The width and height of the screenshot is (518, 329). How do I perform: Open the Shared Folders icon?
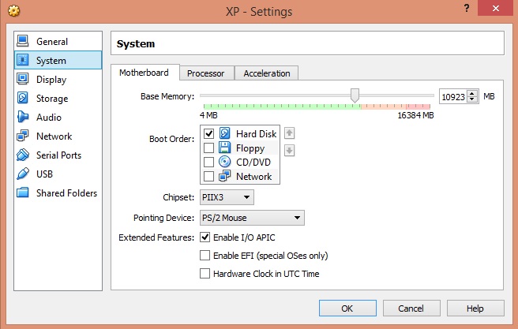pos(22,193)
